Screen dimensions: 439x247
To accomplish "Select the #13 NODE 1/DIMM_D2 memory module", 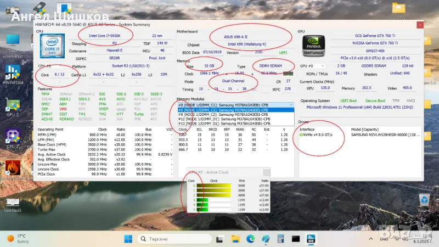I will tap(225, 124).
